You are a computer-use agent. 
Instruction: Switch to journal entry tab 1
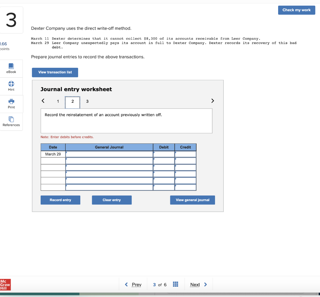click(58, 101)
